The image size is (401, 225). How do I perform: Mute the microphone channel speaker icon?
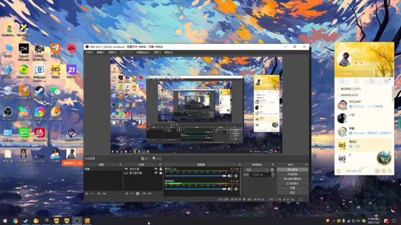coord(230,176)
